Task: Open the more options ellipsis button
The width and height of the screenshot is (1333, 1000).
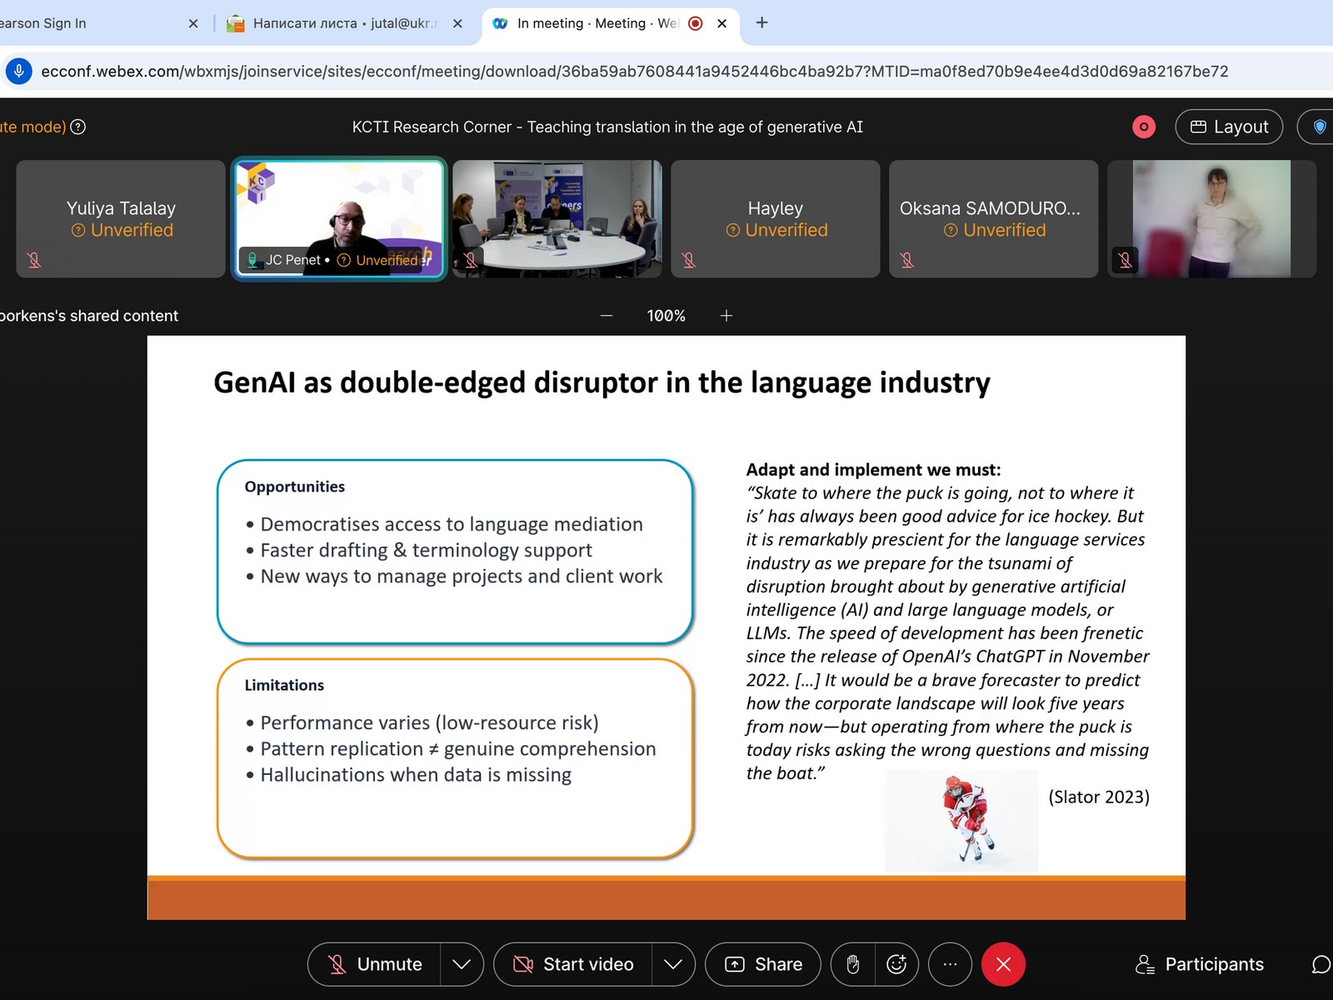Action: tap(950, 964)
